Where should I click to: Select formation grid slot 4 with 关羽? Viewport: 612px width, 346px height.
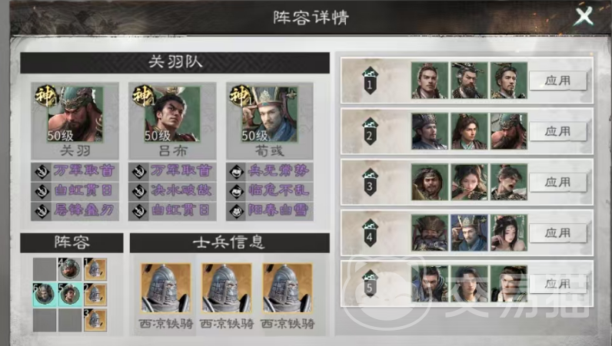pos(70,269)
